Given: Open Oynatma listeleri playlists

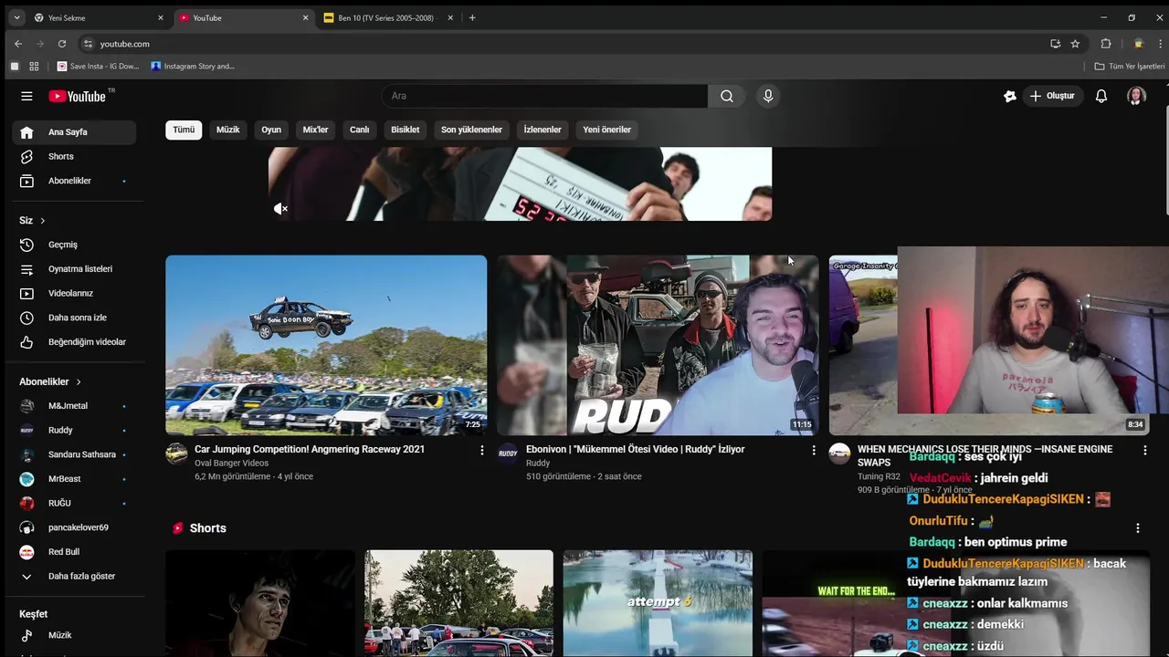Looking at the screenshot, I should (74, 269).
